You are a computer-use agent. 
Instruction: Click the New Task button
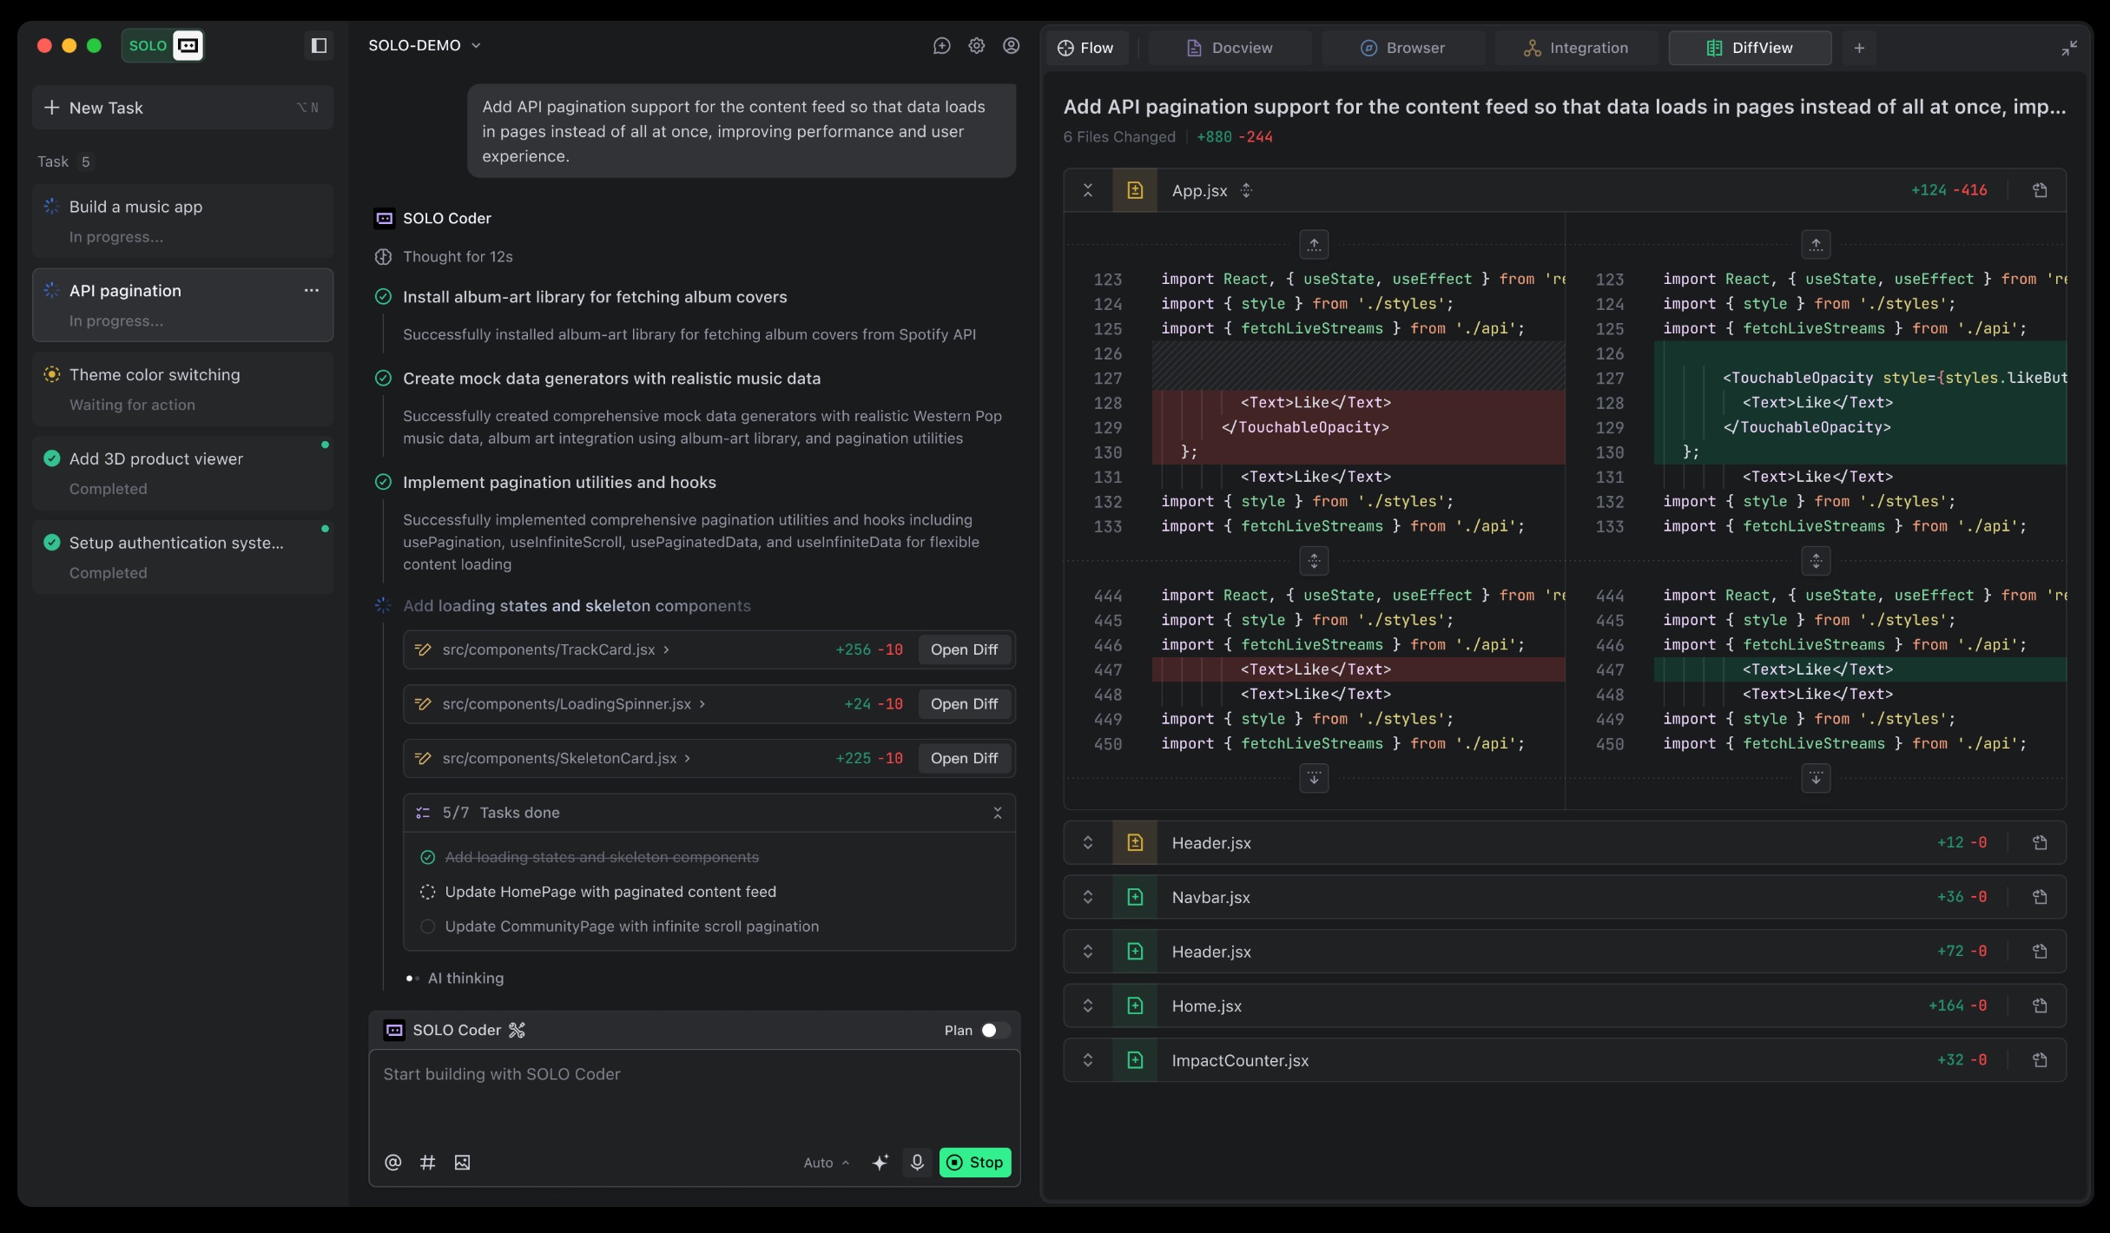click(x=183, y=108)
